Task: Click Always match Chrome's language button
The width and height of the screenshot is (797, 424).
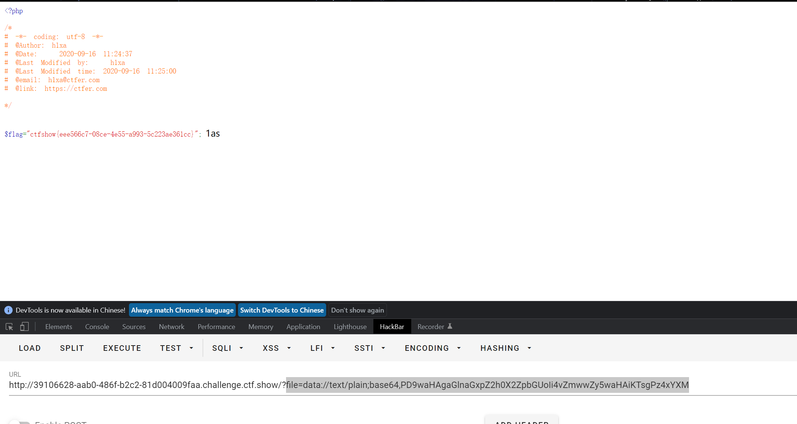Action: click(x=182, y=310)
